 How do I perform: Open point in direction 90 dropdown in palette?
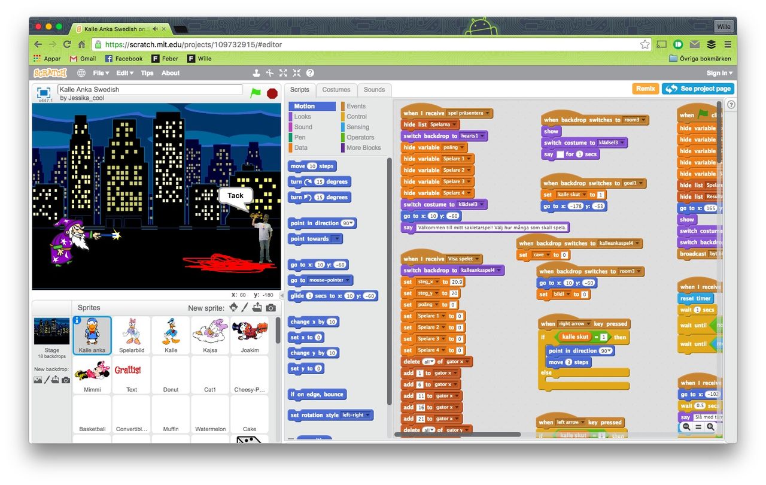(x=348, y=223)
